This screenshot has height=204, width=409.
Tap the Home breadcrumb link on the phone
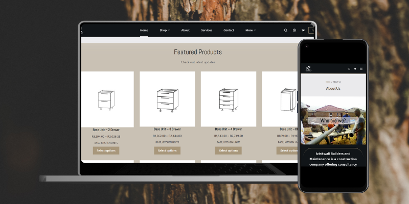click(327, 82)
